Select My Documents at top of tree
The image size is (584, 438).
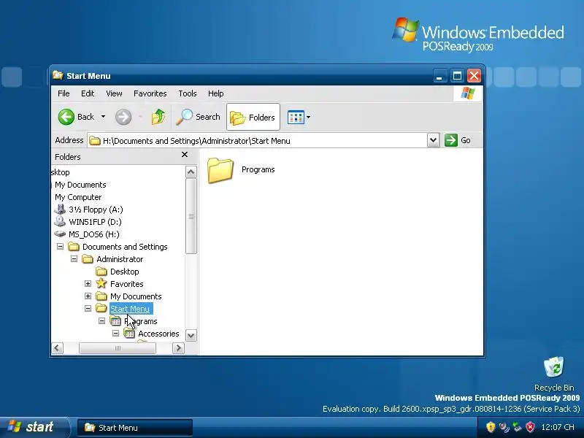click(80, 185)
